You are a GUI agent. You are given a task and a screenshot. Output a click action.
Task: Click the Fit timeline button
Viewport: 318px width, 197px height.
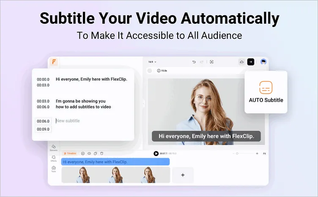[264, 154]
